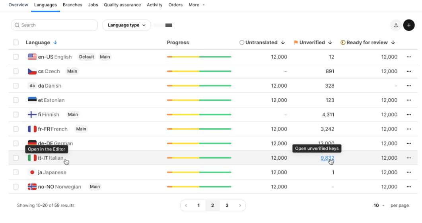Open fr-FR French language row name
Image resolution: width=422 pixels, height=223 pixels.
pyautogui.click(x=53, y=129)
